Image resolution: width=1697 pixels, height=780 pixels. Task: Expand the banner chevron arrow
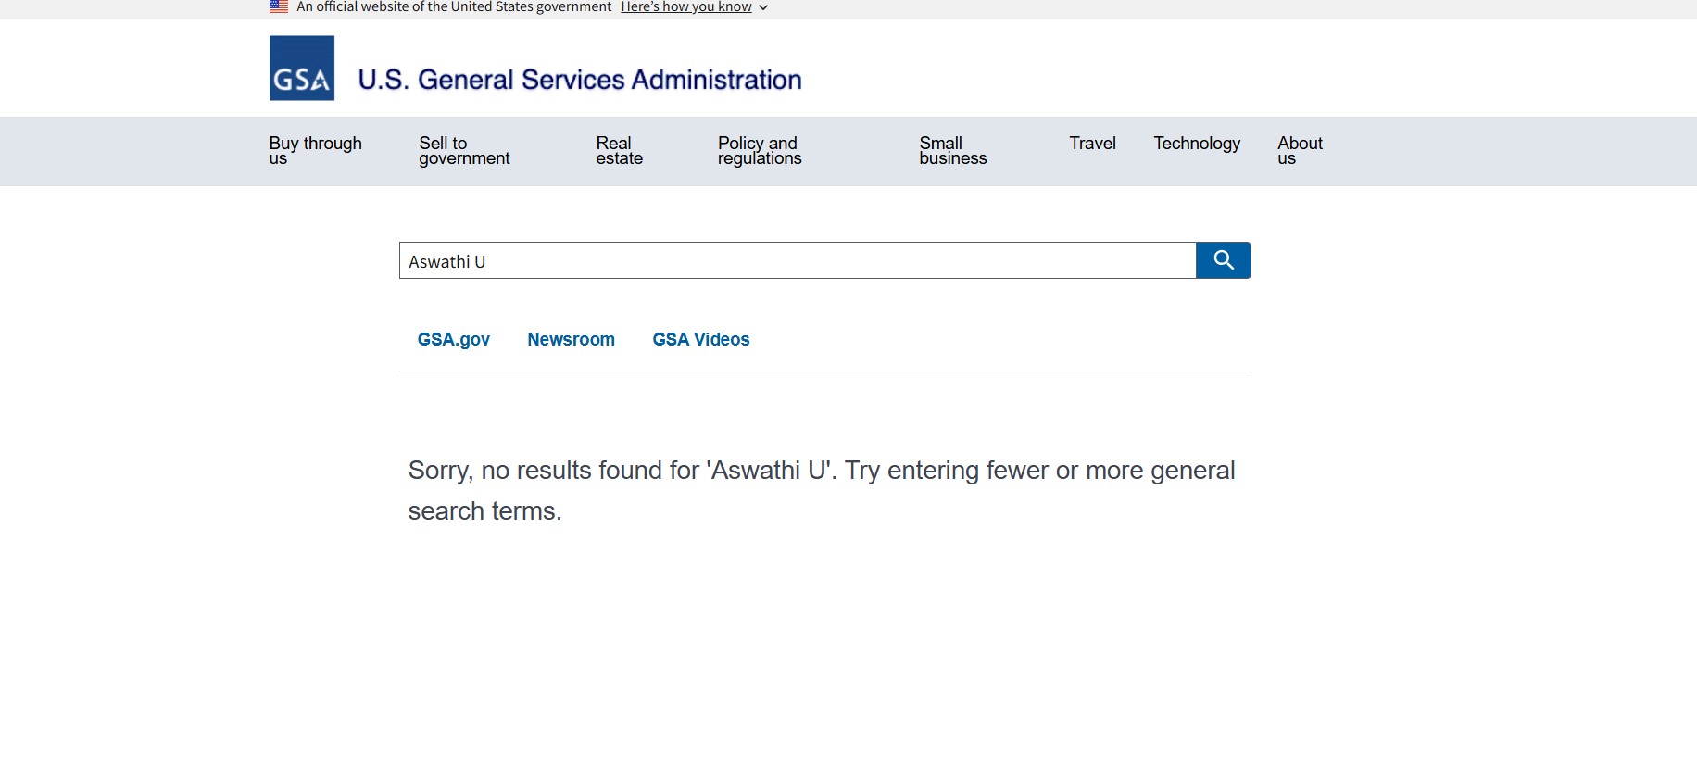click(x=763, y=7)
